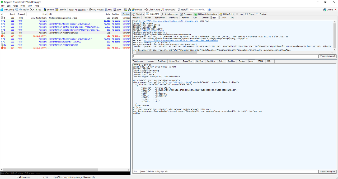
Task: Select response Caching inspector tab
Action: pyautogui.click(x=231, y=61)
